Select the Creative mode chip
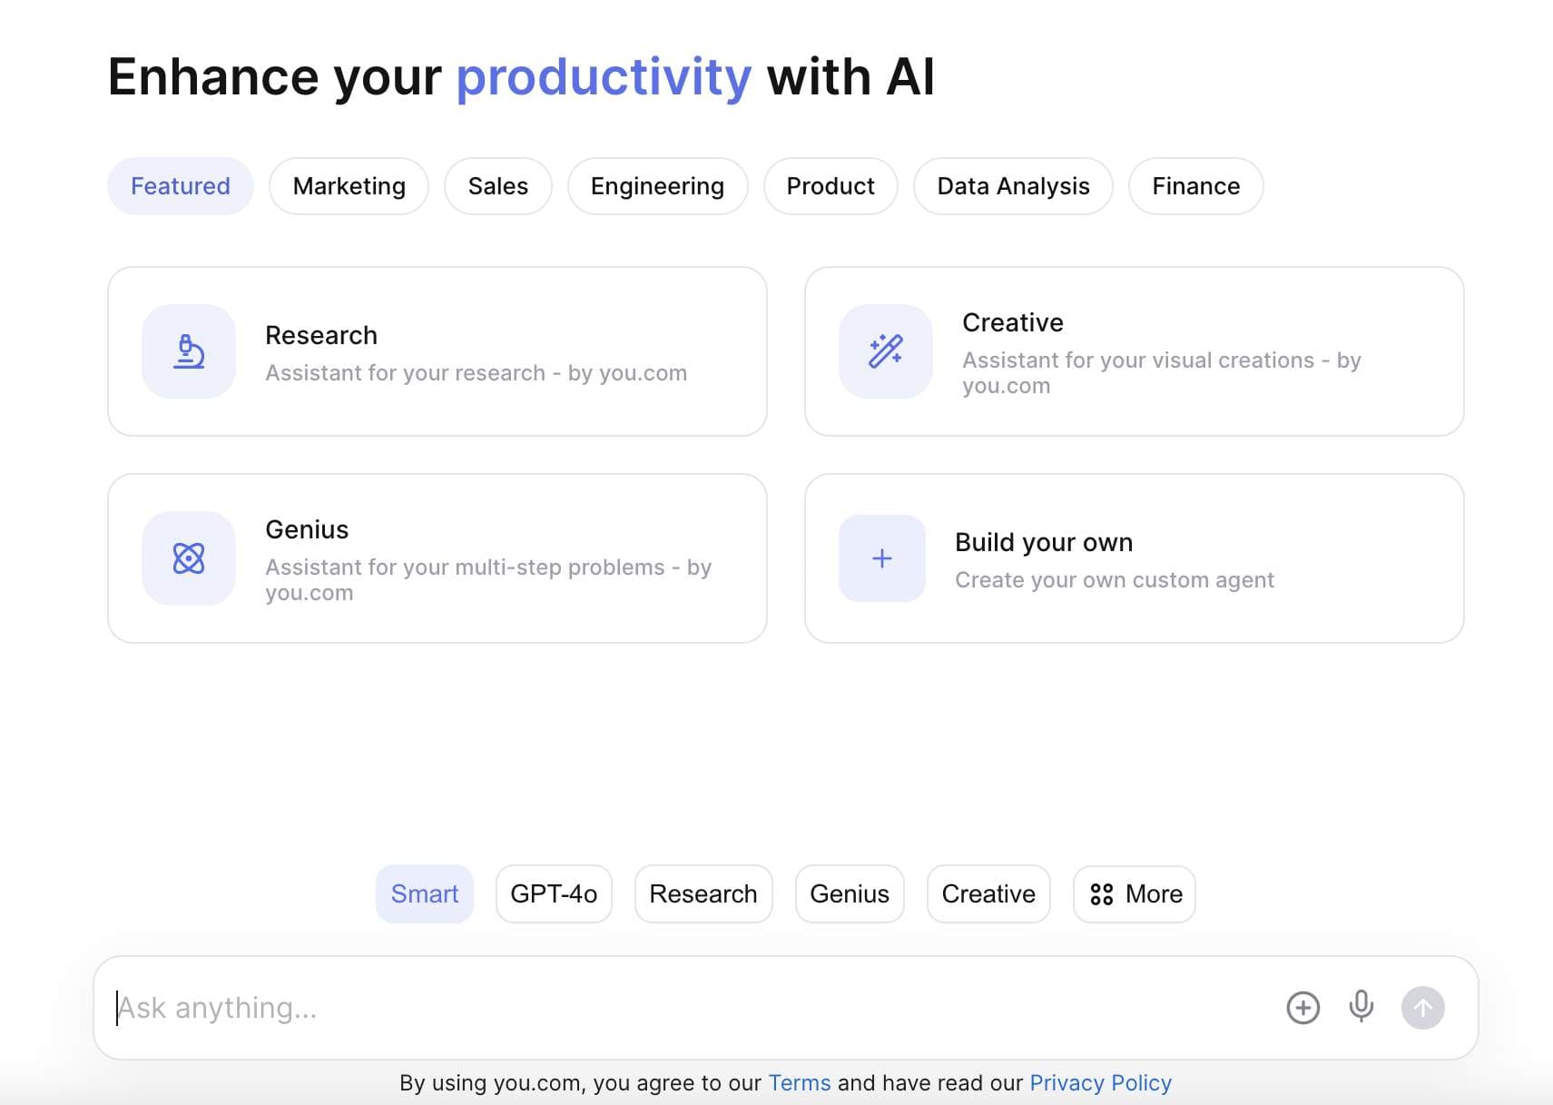Viewport: 1553px width, 1105px height. 988,894
